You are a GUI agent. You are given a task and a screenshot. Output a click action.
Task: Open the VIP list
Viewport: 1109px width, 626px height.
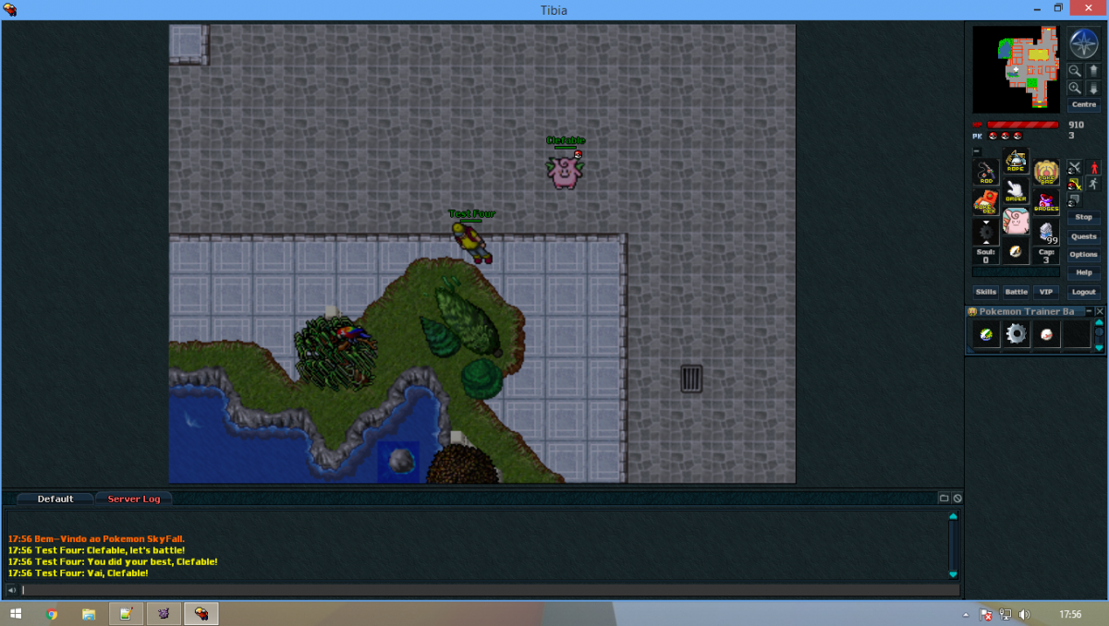[1046, 292]
